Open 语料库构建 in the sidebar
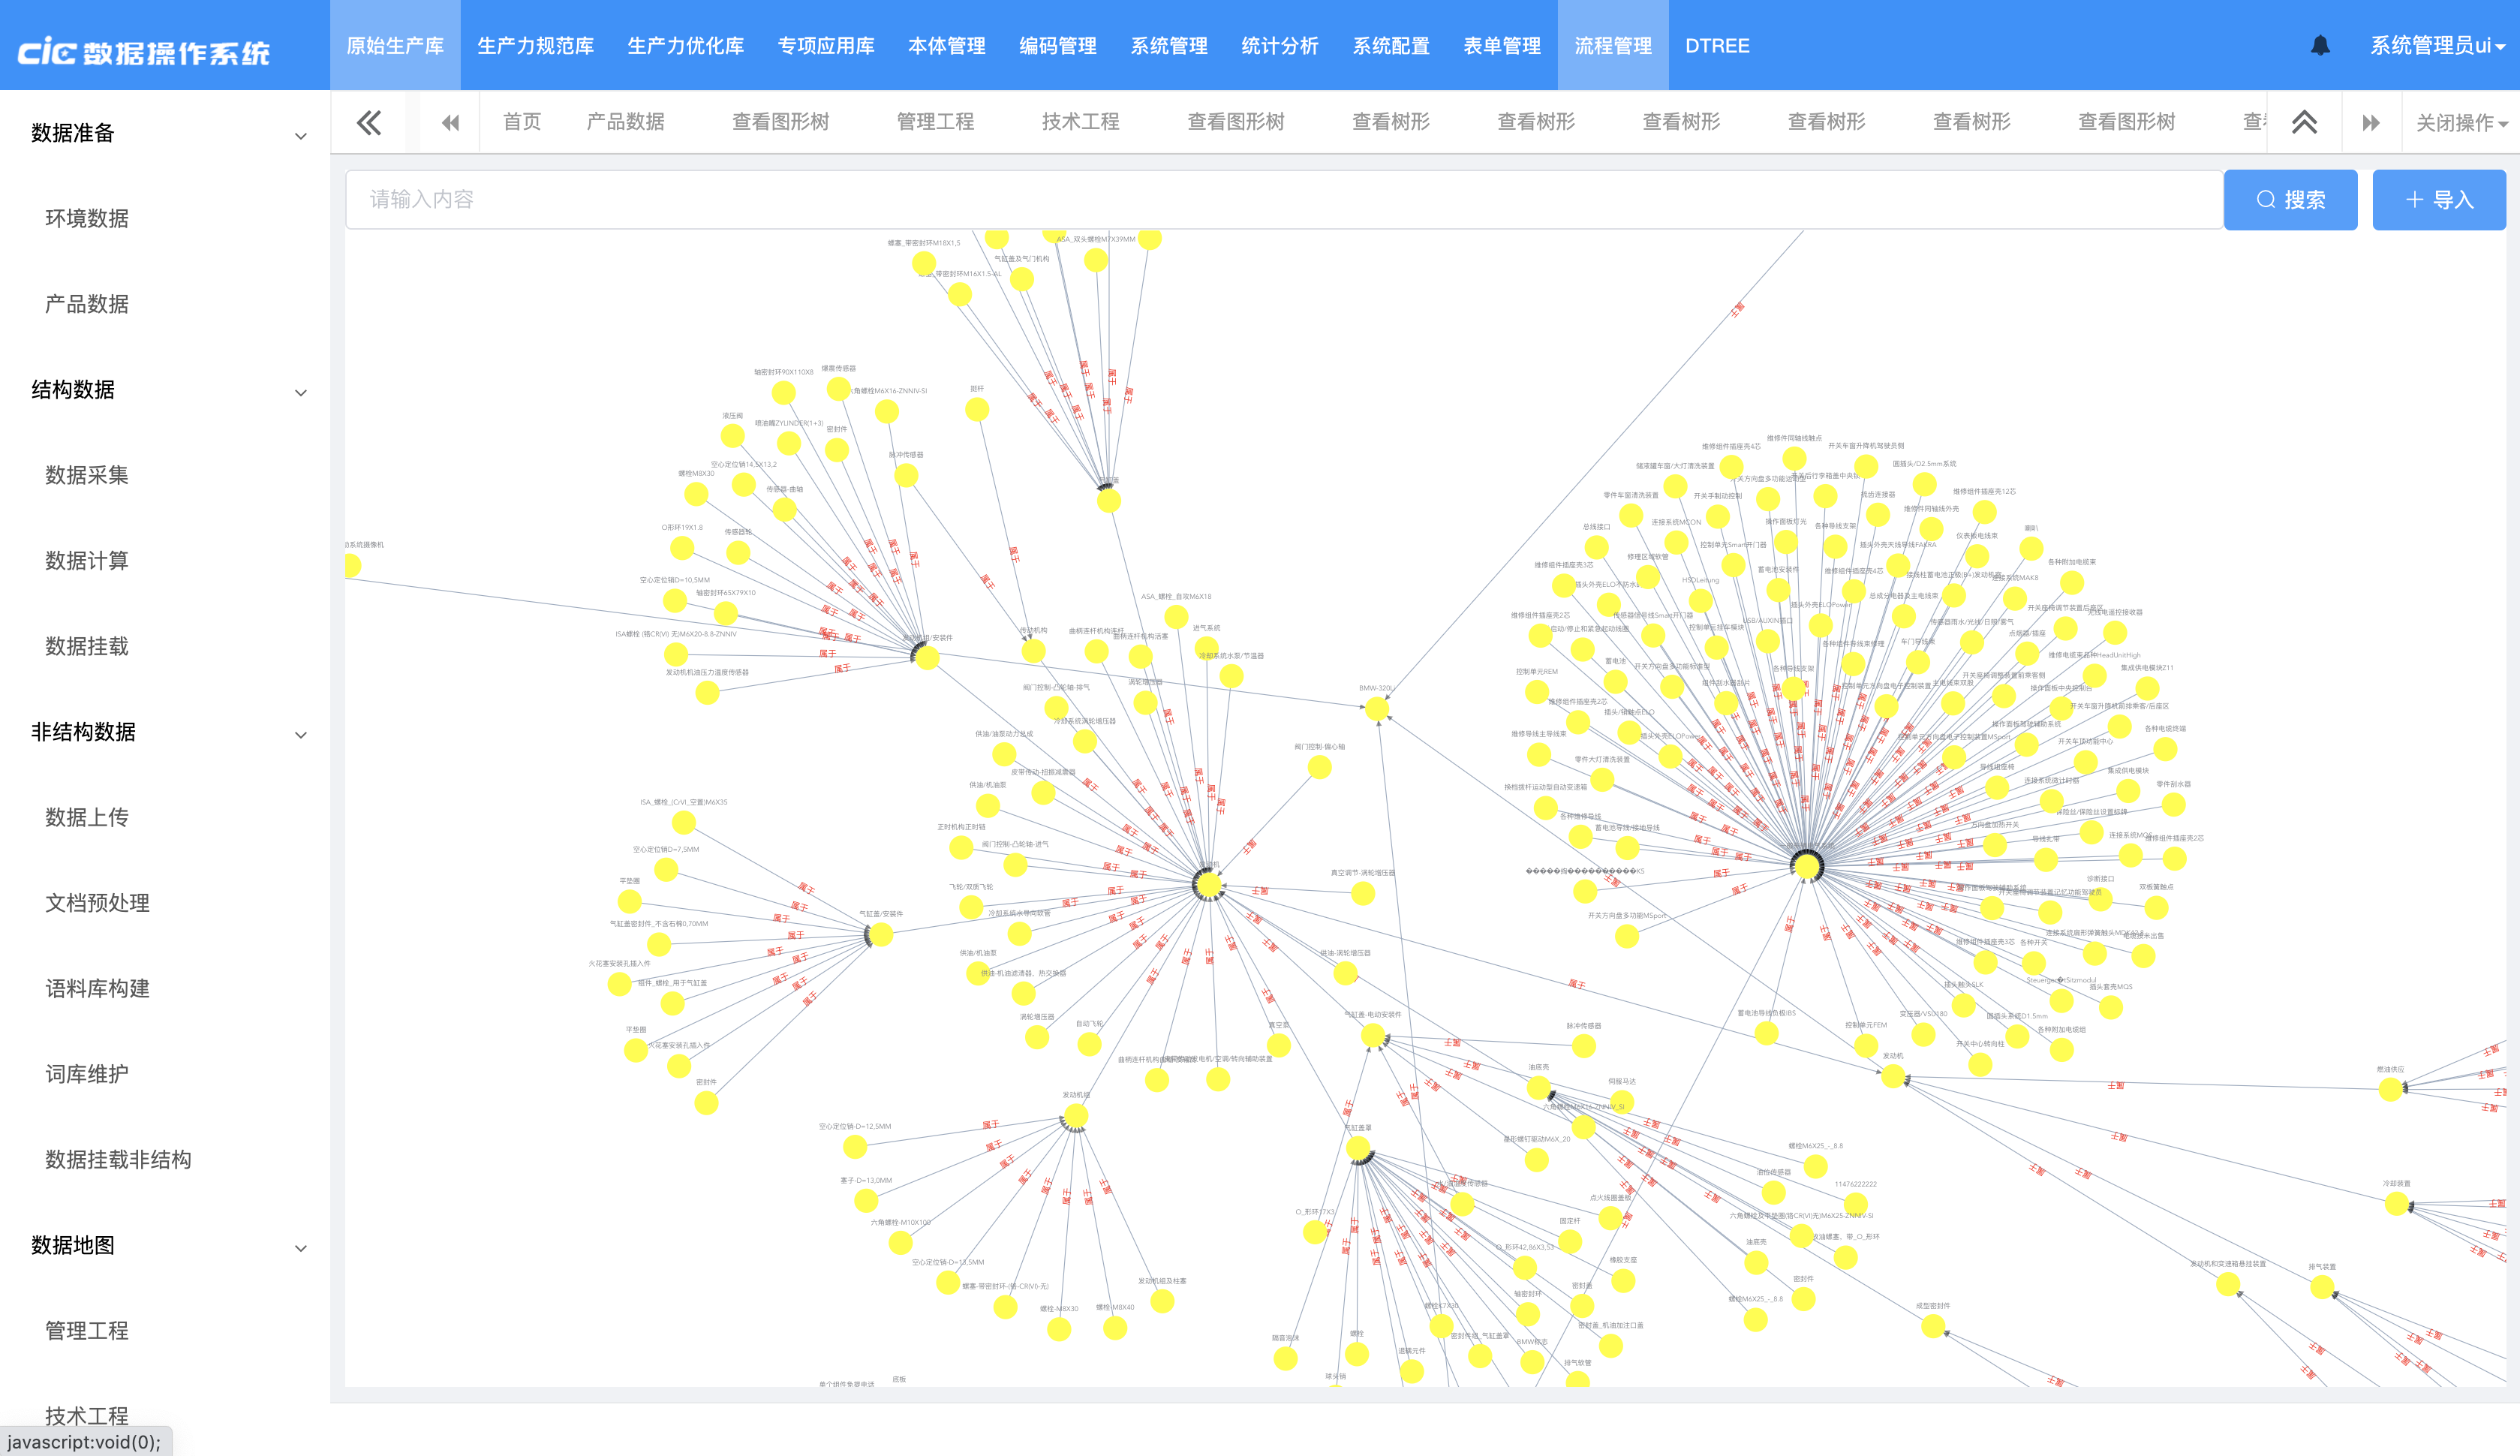Viewport: 2520px width, 1456px height. (x=97, y=988)
